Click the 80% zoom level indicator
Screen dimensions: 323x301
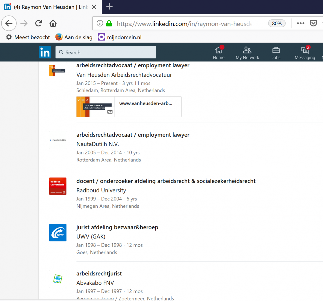[277, 23]
